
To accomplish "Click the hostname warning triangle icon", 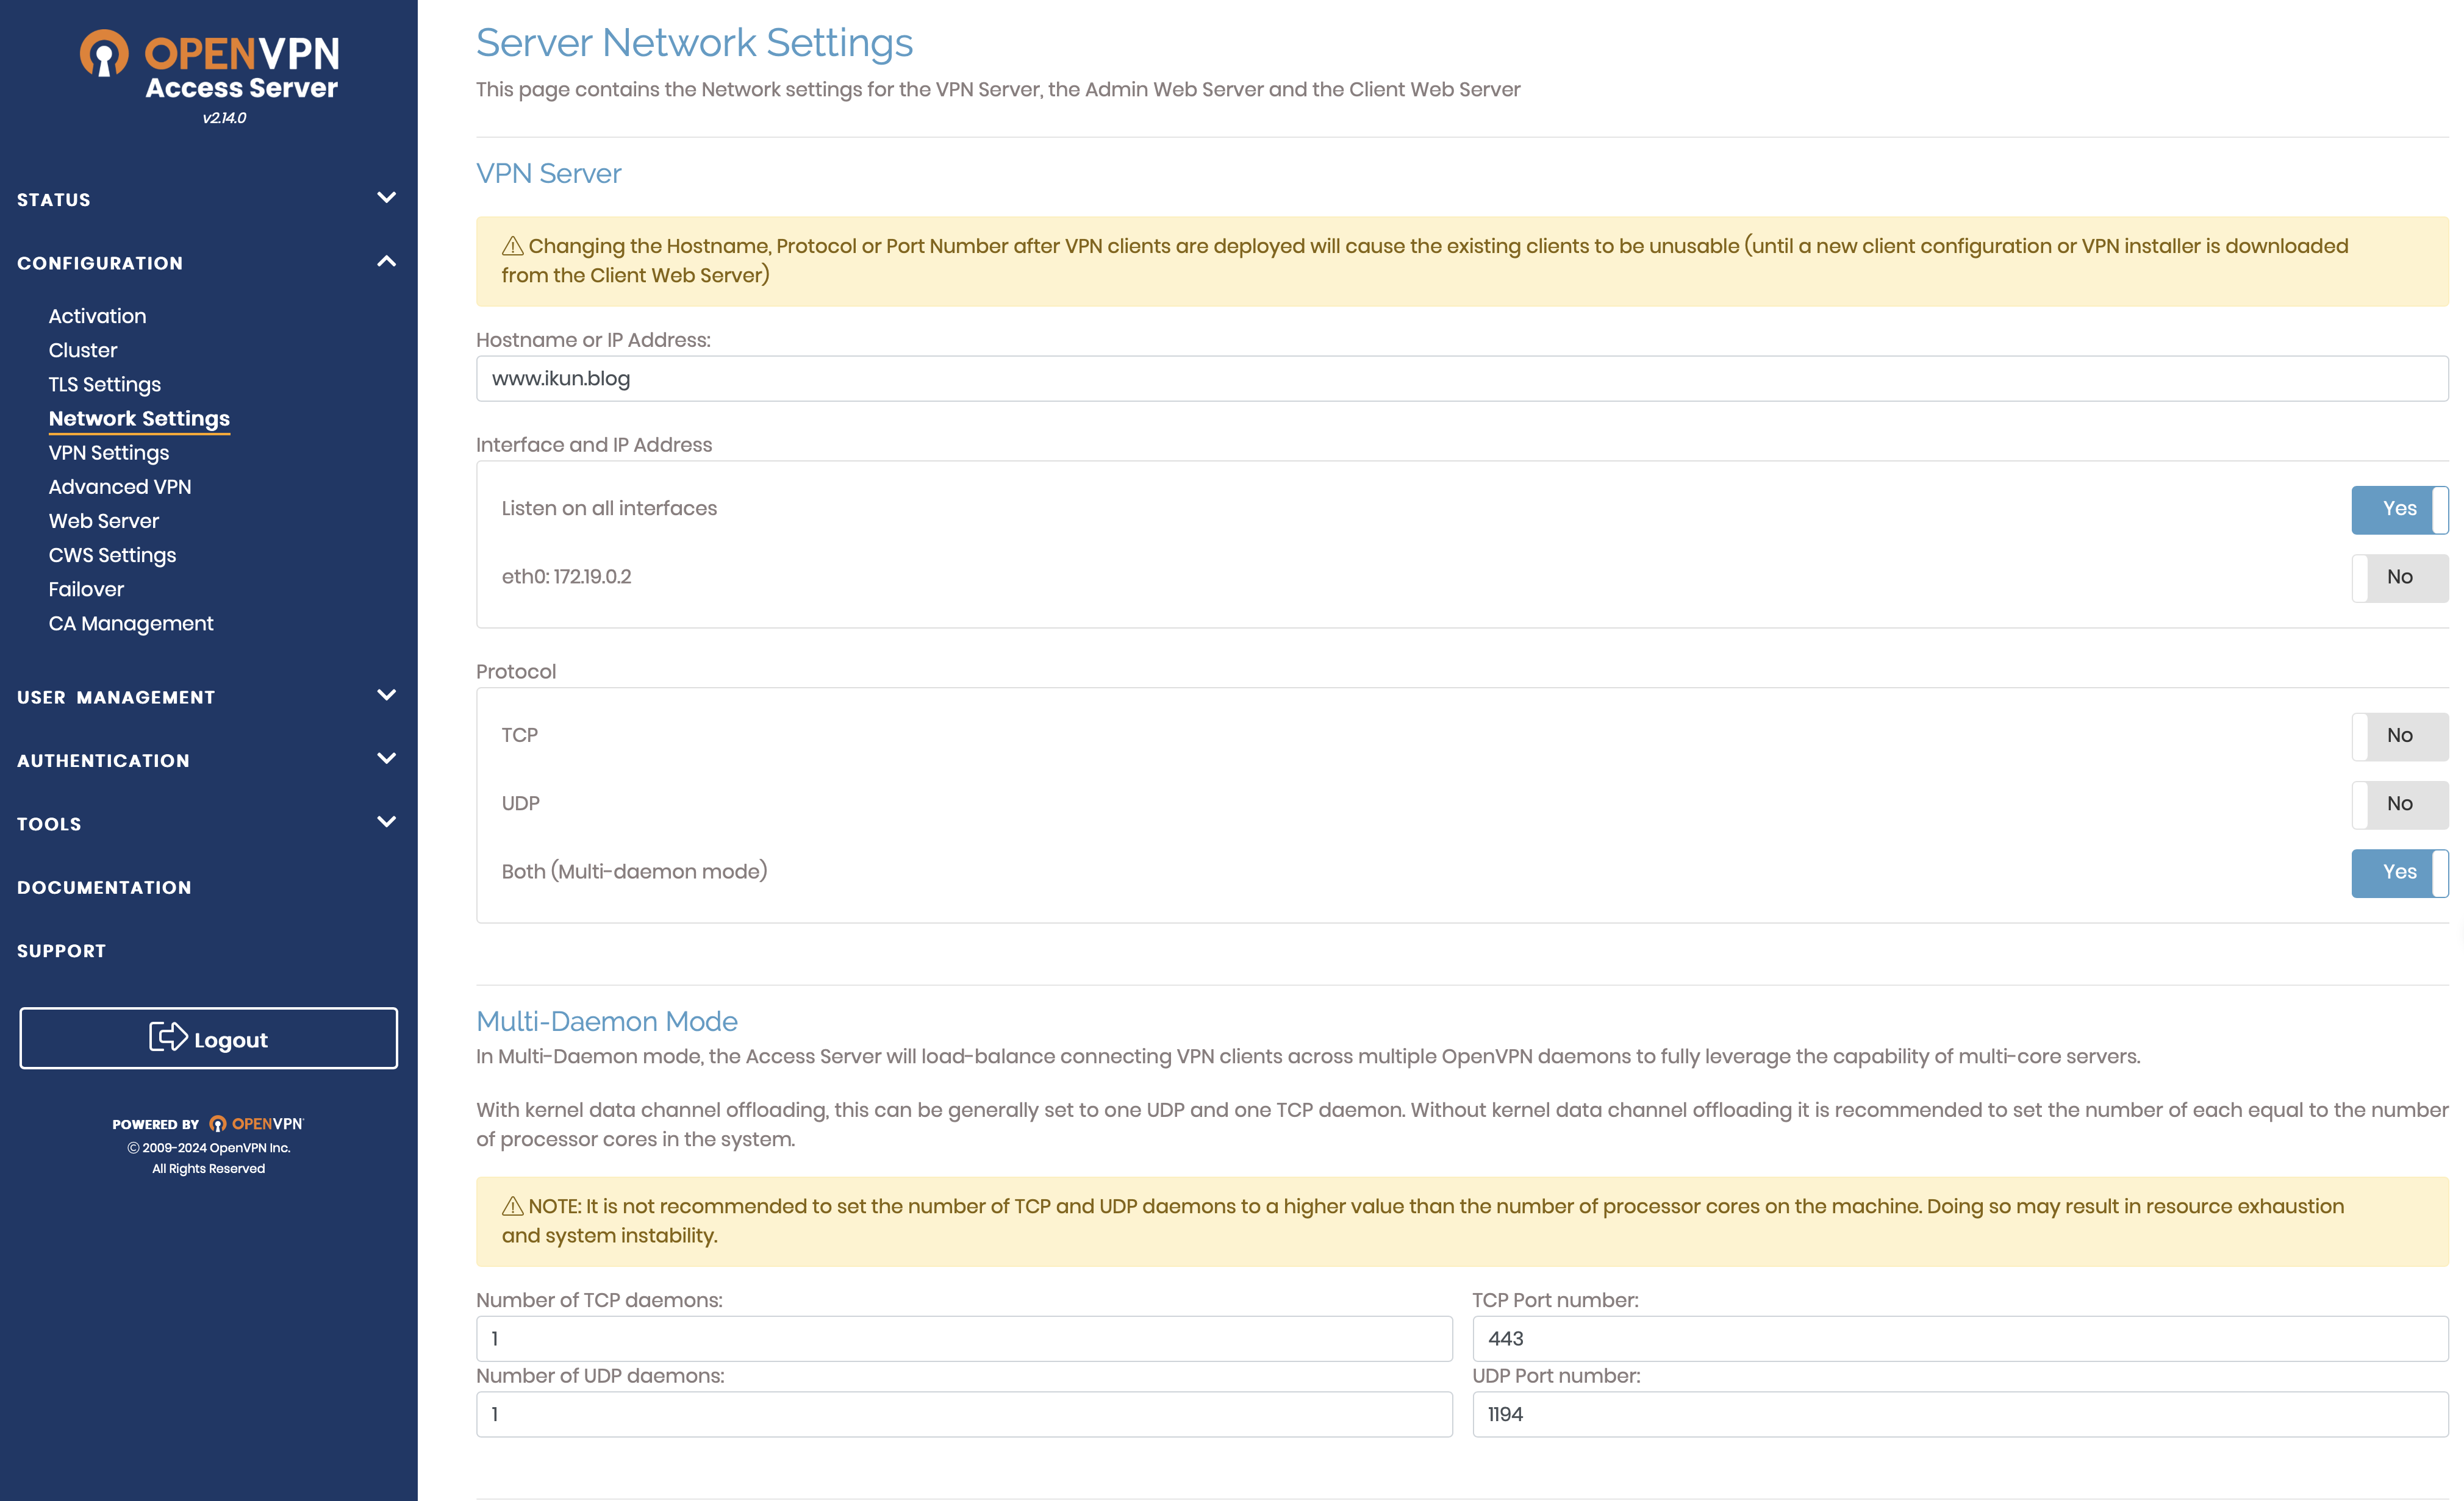I will pos(513,246).
